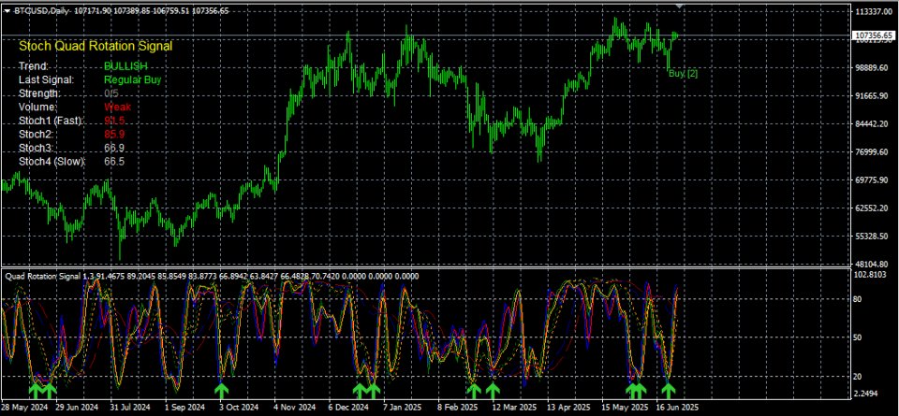Viewport: 899px width, 416px height.
Task: Click the Stoch Quad Rotation Signal heading
Action: click(96, 47)
